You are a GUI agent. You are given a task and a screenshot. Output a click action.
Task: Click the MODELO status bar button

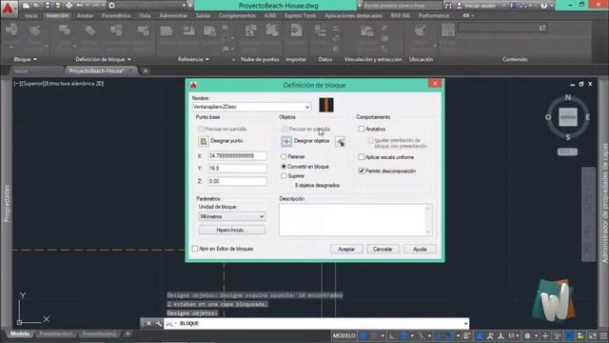344,335
